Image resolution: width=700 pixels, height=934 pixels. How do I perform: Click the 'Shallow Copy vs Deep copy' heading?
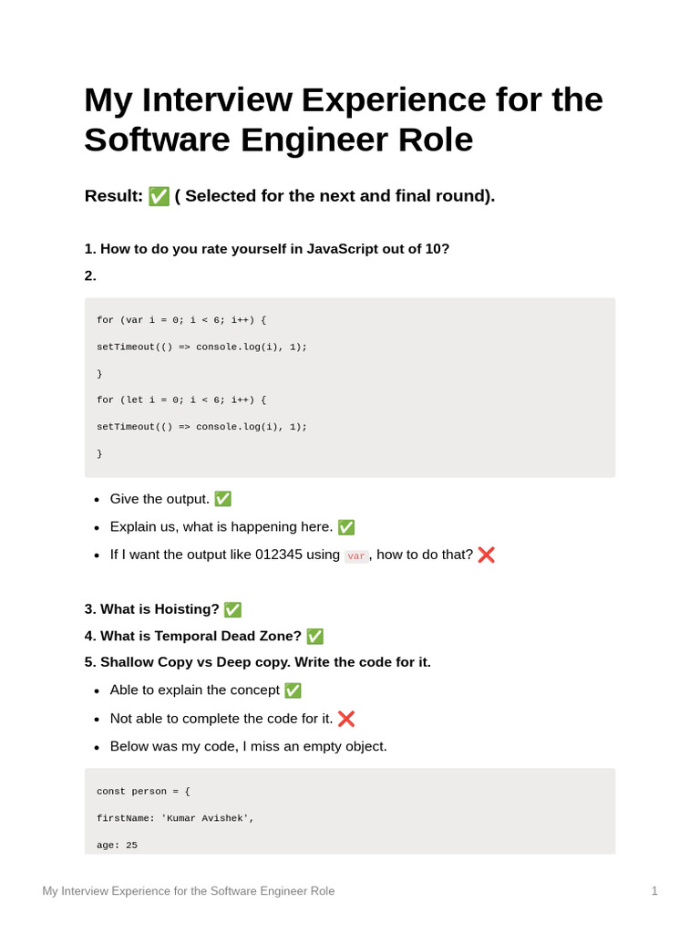pos(264,662)
